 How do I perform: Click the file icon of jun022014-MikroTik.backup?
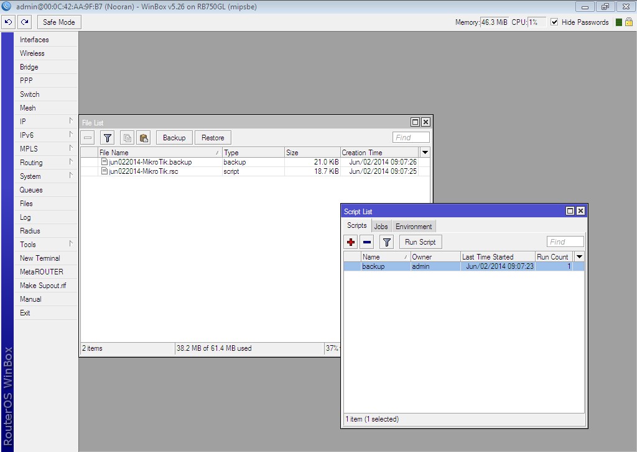click(105, 162)
